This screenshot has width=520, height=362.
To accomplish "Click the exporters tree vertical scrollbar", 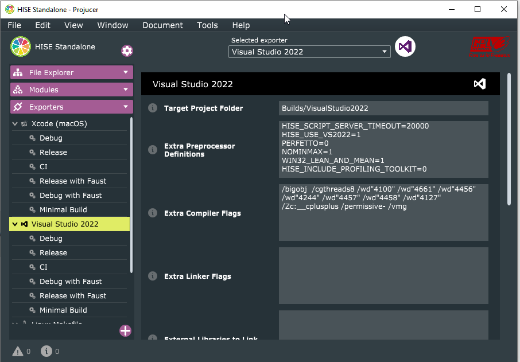I will tap(131, 195).
